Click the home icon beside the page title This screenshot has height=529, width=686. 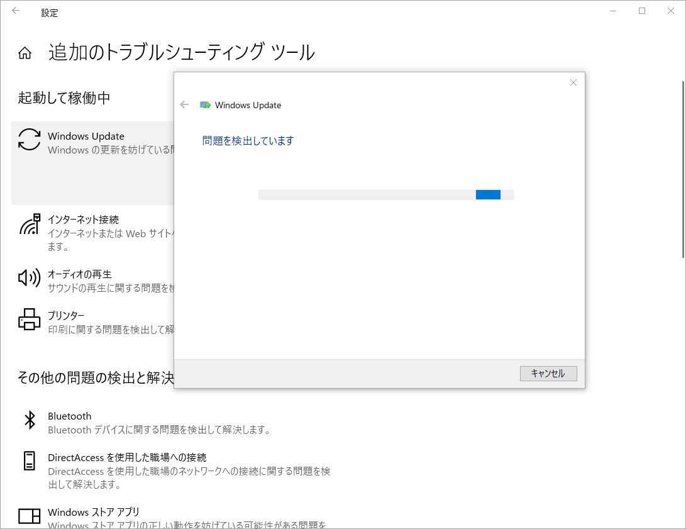25,53
